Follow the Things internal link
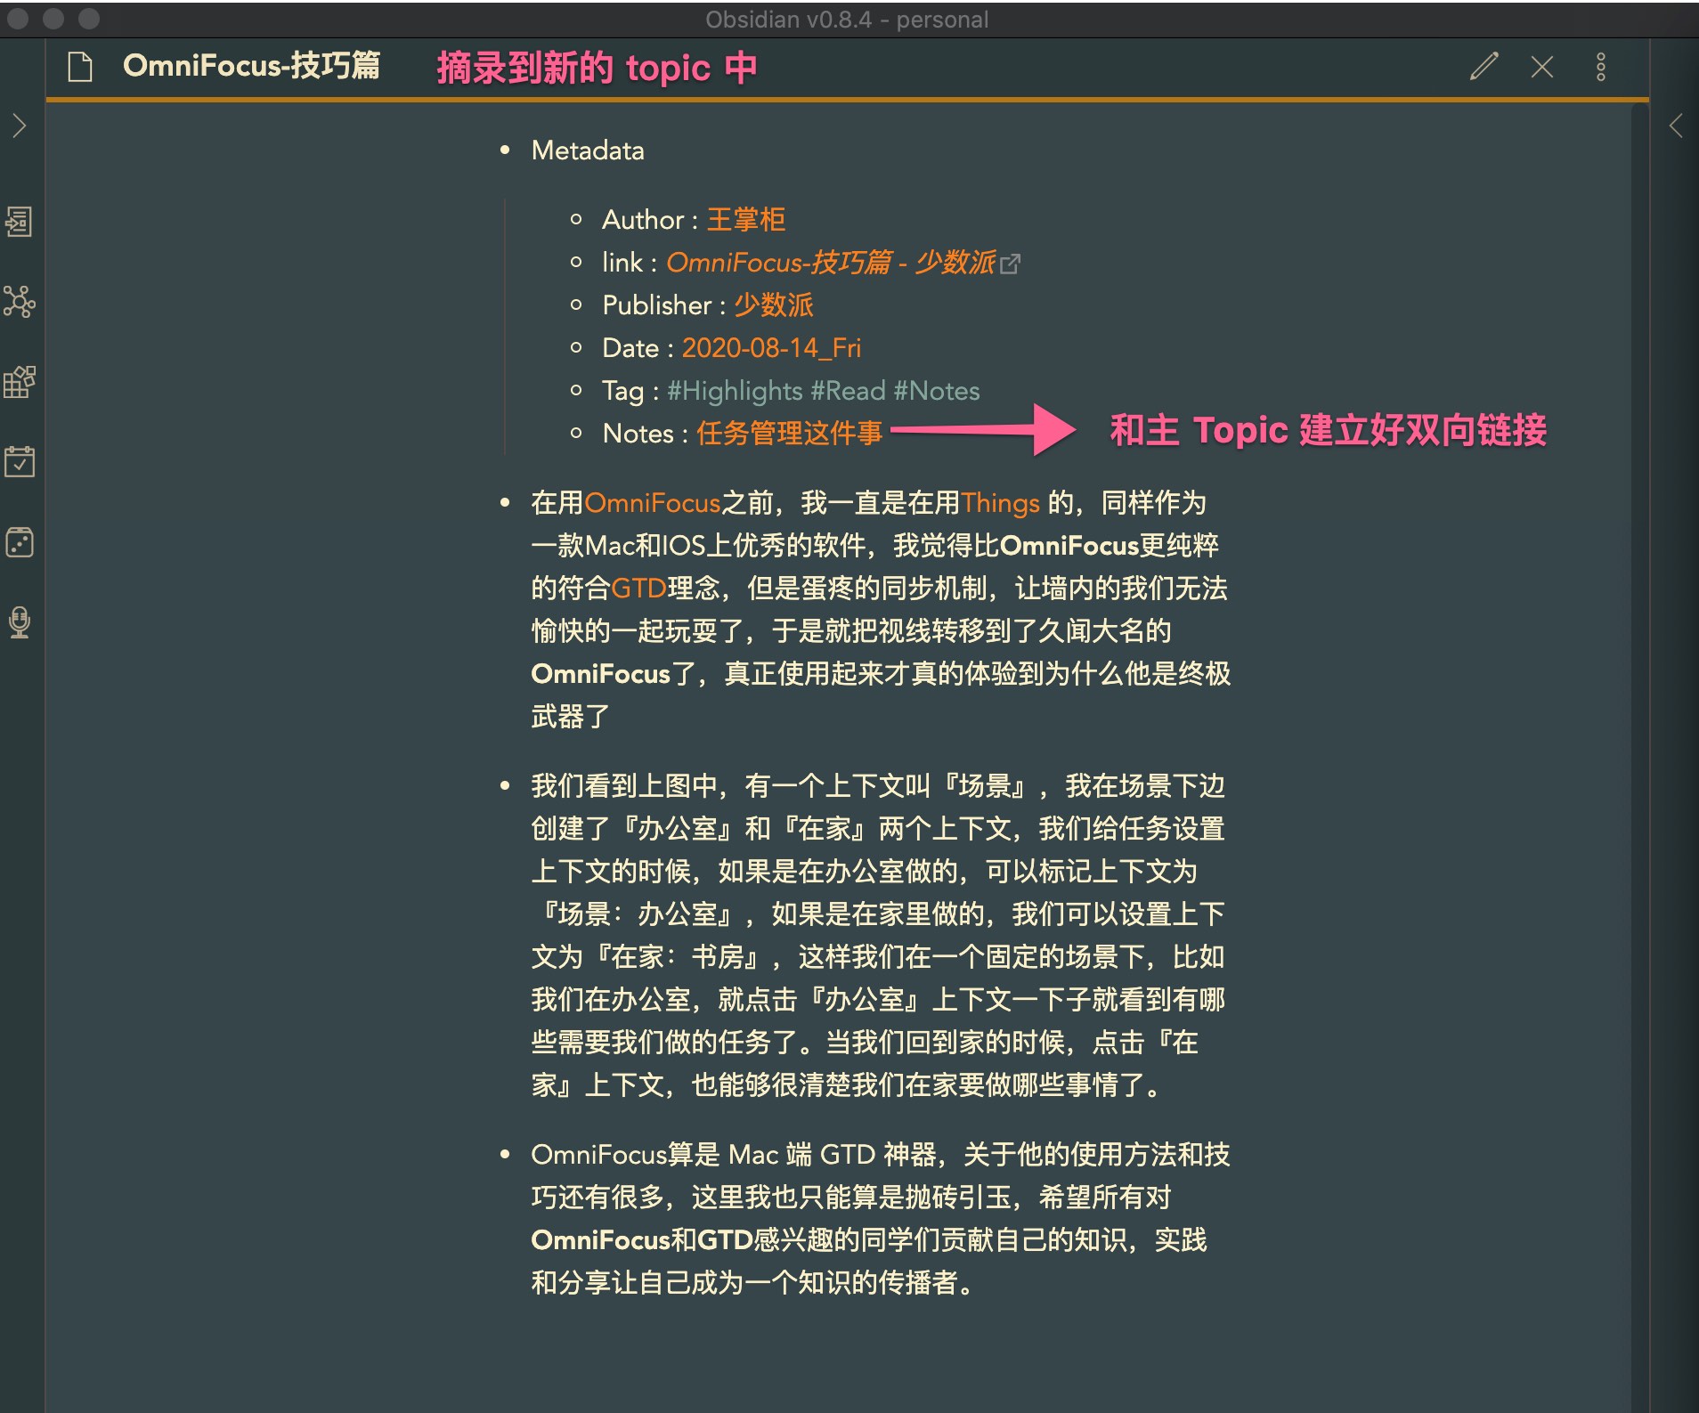Screen dimensions: 1699x1413 pos(1000,502)
